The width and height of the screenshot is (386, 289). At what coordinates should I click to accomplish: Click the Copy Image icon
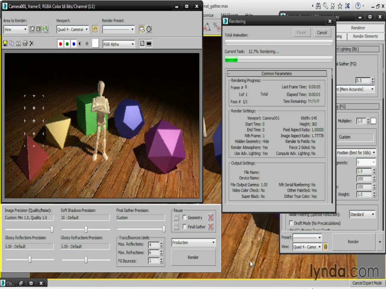point(12,44)
